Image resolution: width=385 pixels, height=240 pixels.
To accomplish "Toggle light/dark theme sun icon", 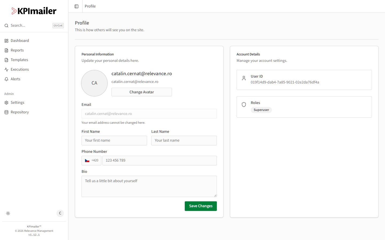I will tap(8, 213).
